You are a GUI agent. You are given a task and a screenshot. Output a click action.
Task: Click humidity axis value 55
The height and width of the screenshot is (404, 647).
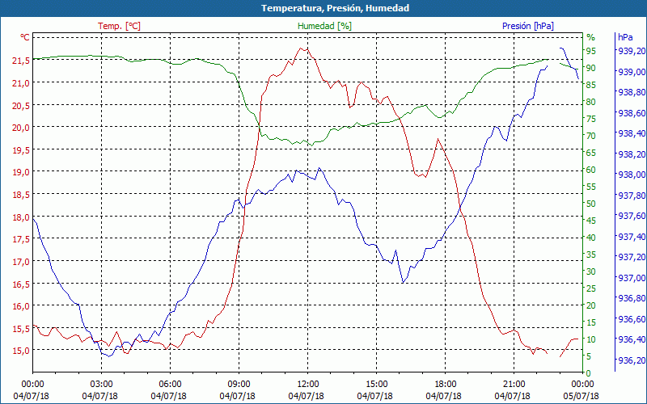pos(591,187)
